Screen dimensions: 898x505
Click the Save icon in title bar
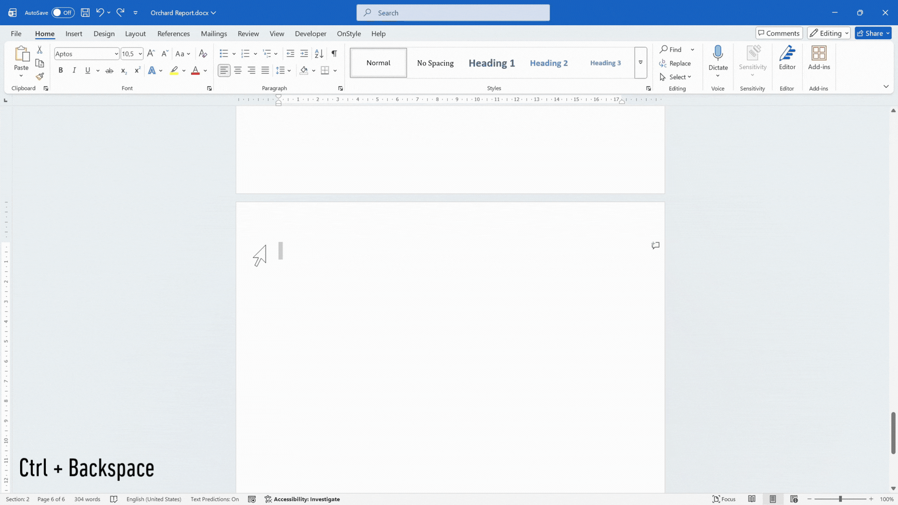(x=85, y=13)
